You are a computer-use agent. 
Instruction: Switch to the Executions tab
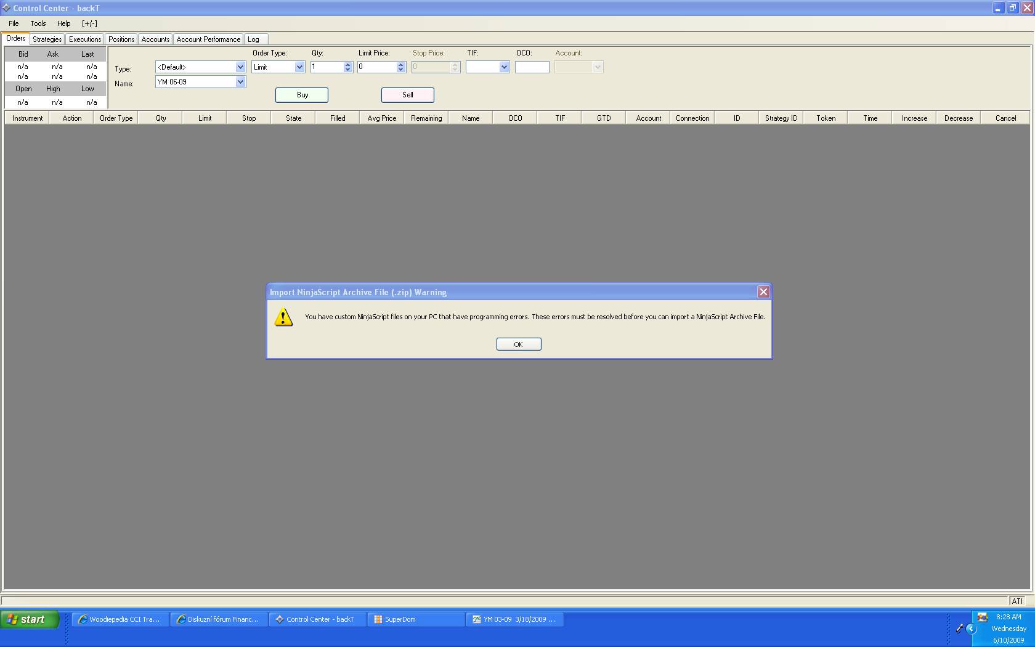(x=85, y=39)
